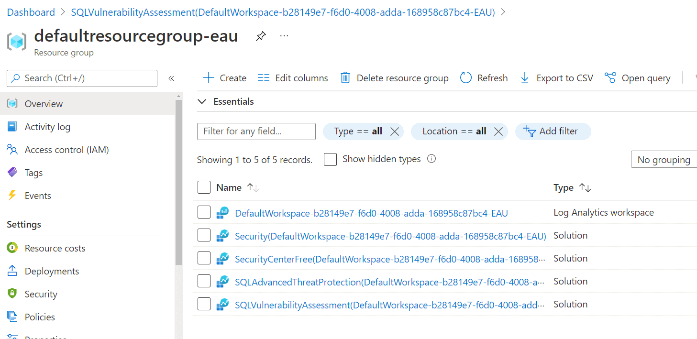Screen dimensions: 697x339
Task: Open the more options ellipsis menu
Action: [x=284, y=36]
